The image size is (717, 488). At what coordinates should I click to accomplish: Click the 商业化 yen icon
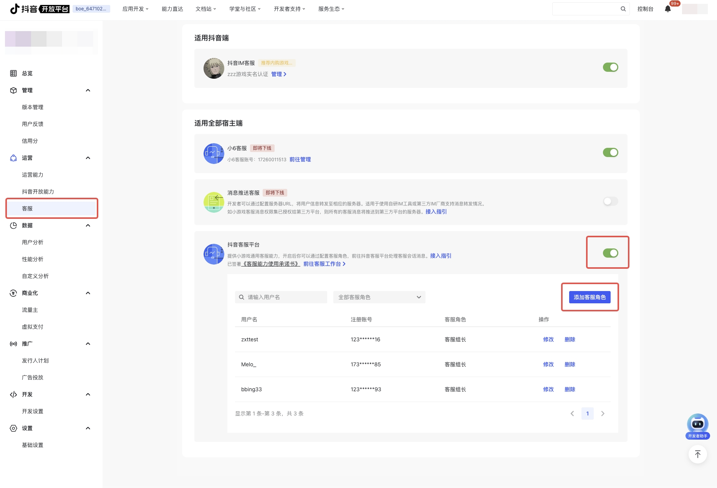click(13, 293)
